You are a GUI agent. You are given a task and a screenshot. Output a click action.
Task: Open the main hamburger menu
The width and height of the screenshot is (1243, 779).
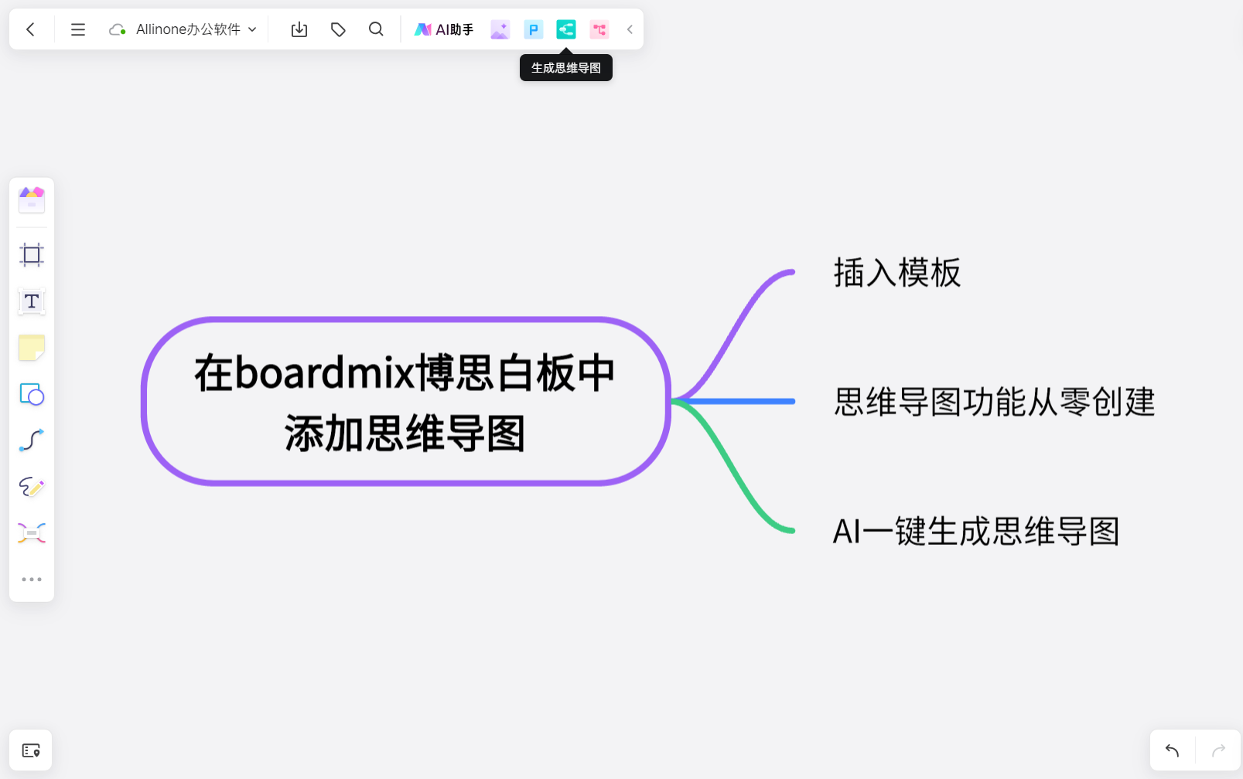[77, 29]
